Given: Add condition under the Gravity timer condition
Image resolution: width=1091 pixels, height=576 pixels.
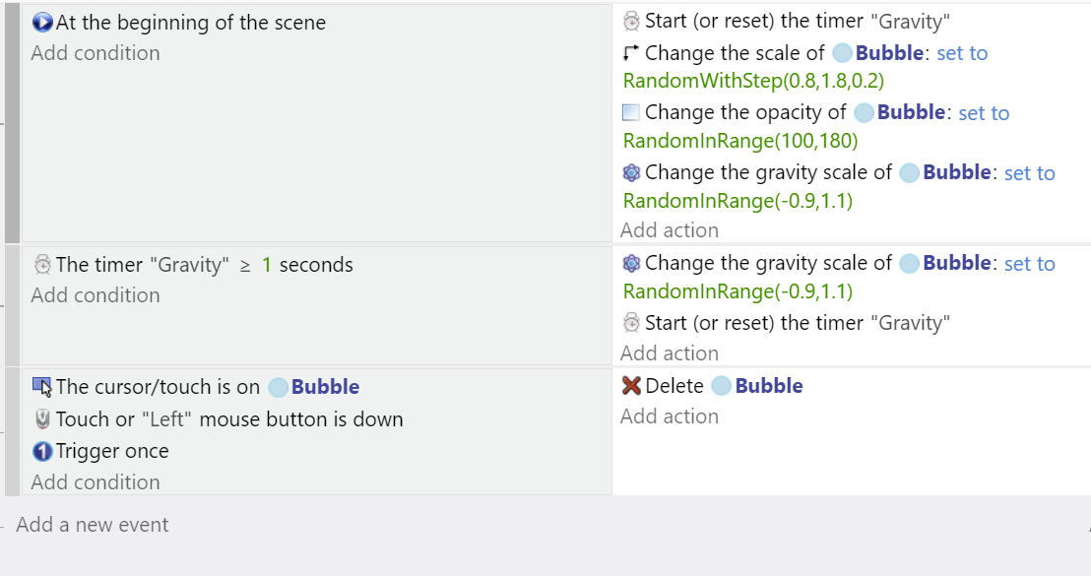Looking at the screenshot, I should coord(96,295).
